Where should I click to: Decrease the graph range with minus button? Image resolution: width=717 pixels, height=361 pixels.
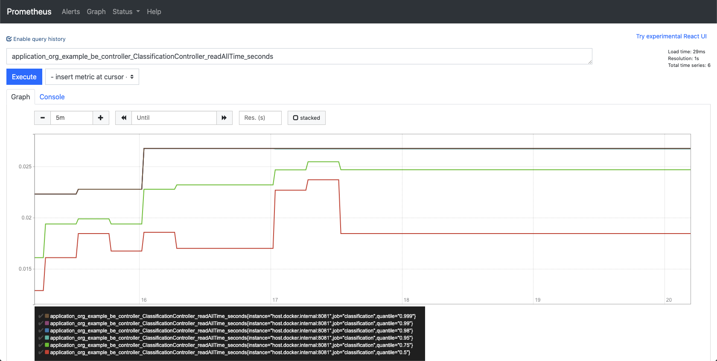tap(42, 118)
